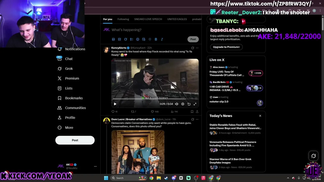The image size is (324, 182).
Task: Open the More menu in sidebar
Action: click(x=66, y=128)
